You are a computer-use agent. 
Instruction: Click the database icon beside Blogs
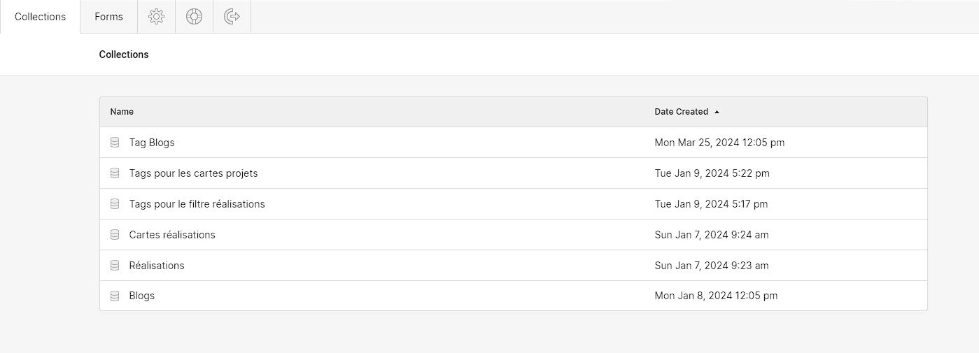tap(115, 296)
